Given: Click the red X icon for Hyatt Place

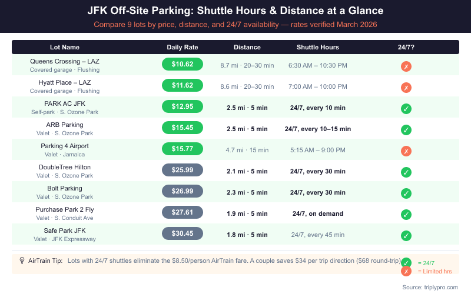Looking at the screenshot, I should pyautogui.click(x=406, y=88).
